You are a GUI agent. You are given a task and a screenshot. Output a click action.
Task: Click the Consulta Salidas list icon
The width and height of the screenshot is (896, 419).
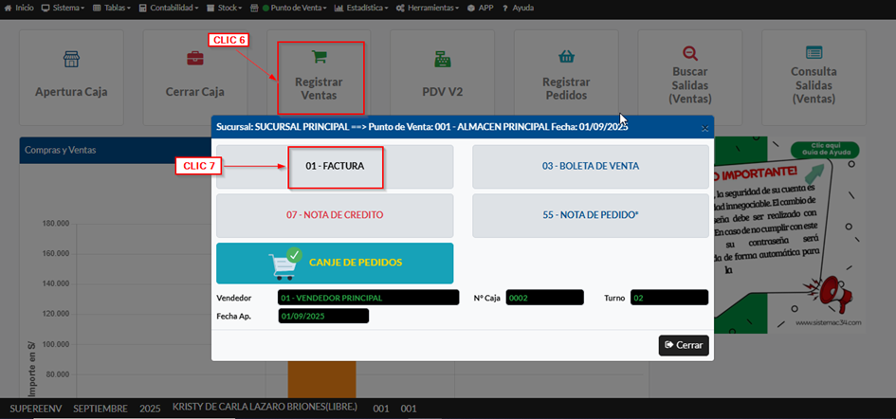point(814,53)
